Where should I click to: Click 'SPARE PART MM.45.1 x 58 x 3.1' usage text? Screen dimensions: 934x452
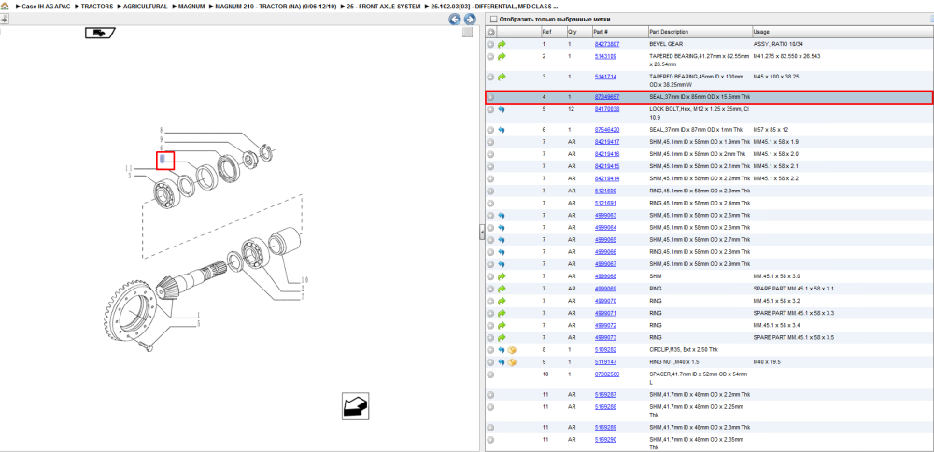[x=793, y=289]
